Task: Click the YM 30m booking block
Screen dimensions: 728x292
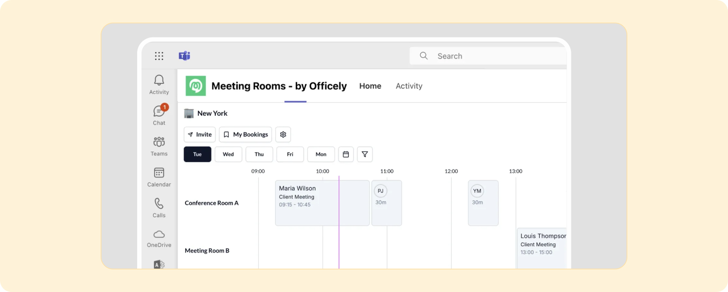Action: (x=483, y=203)
